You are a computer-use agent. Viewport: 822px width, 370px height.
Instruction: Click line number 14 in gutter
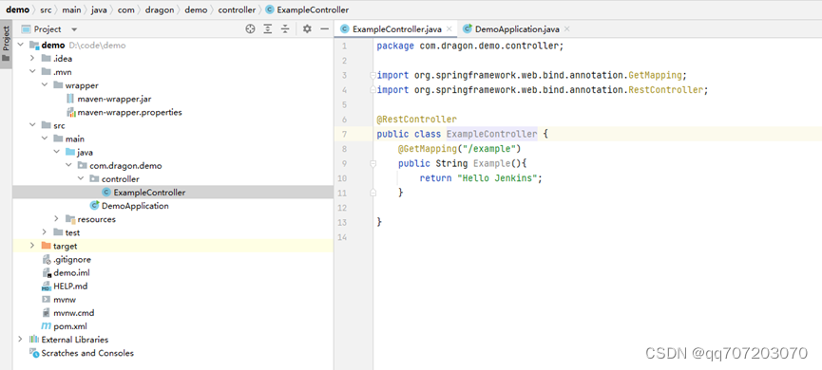click(343, 237)
